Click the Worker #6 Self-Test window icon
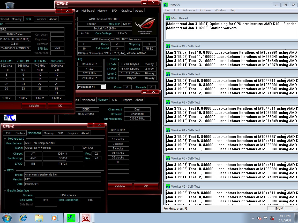298x223 pixels. (x=168, y=186)
